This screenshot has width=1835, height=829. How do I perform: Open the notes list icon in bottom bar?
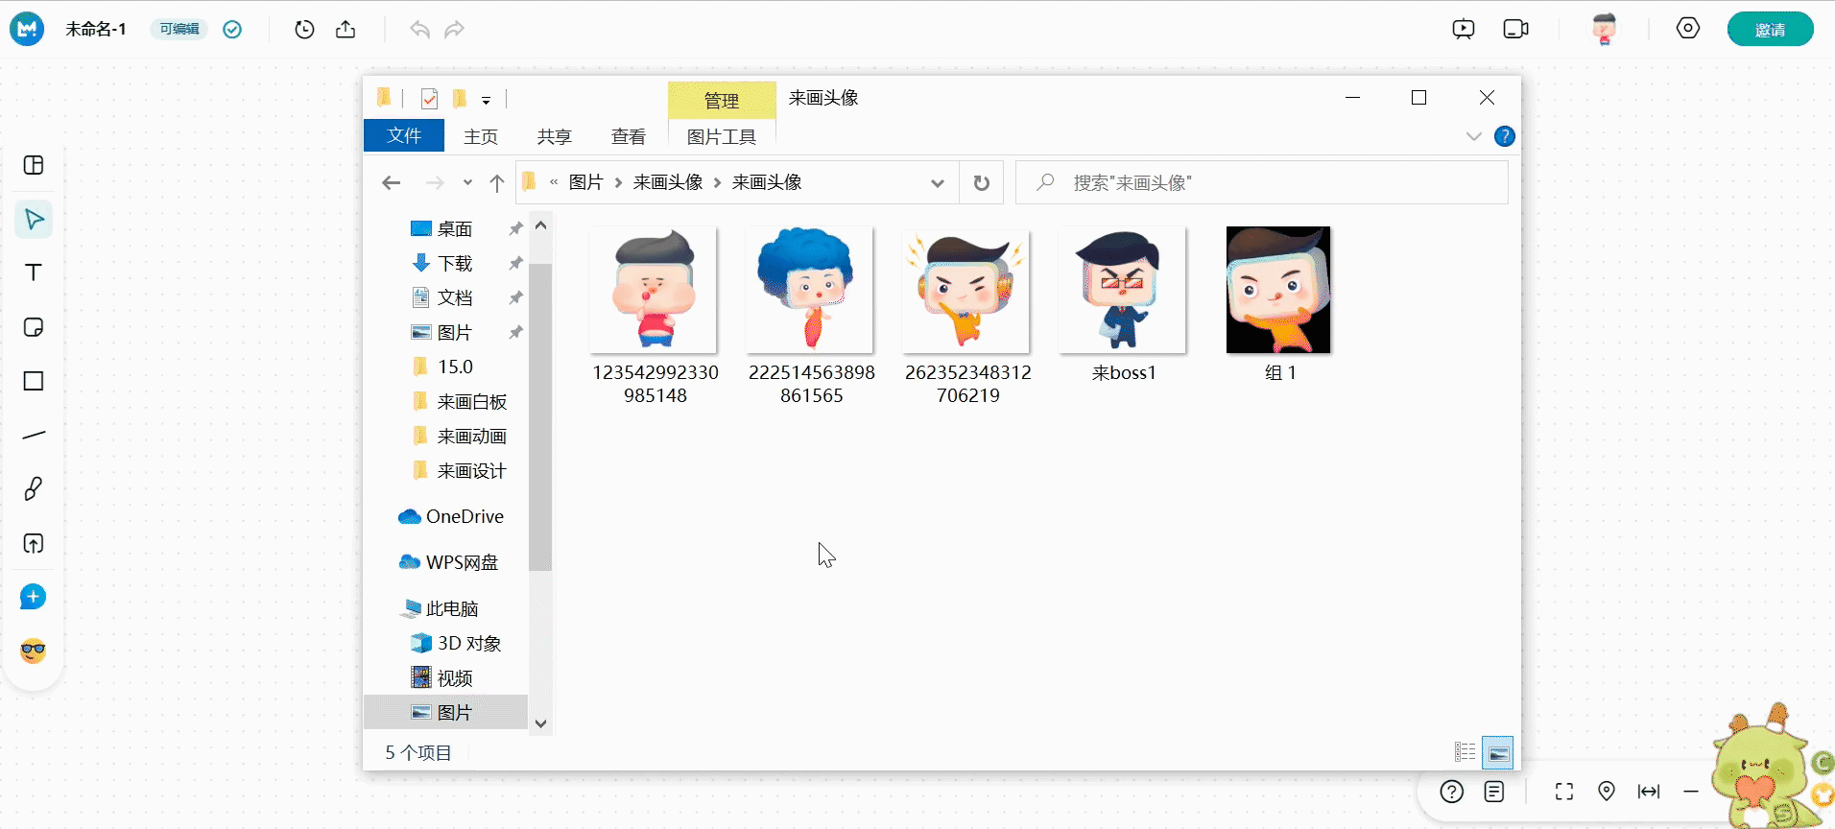click(x=1494, y=792)
